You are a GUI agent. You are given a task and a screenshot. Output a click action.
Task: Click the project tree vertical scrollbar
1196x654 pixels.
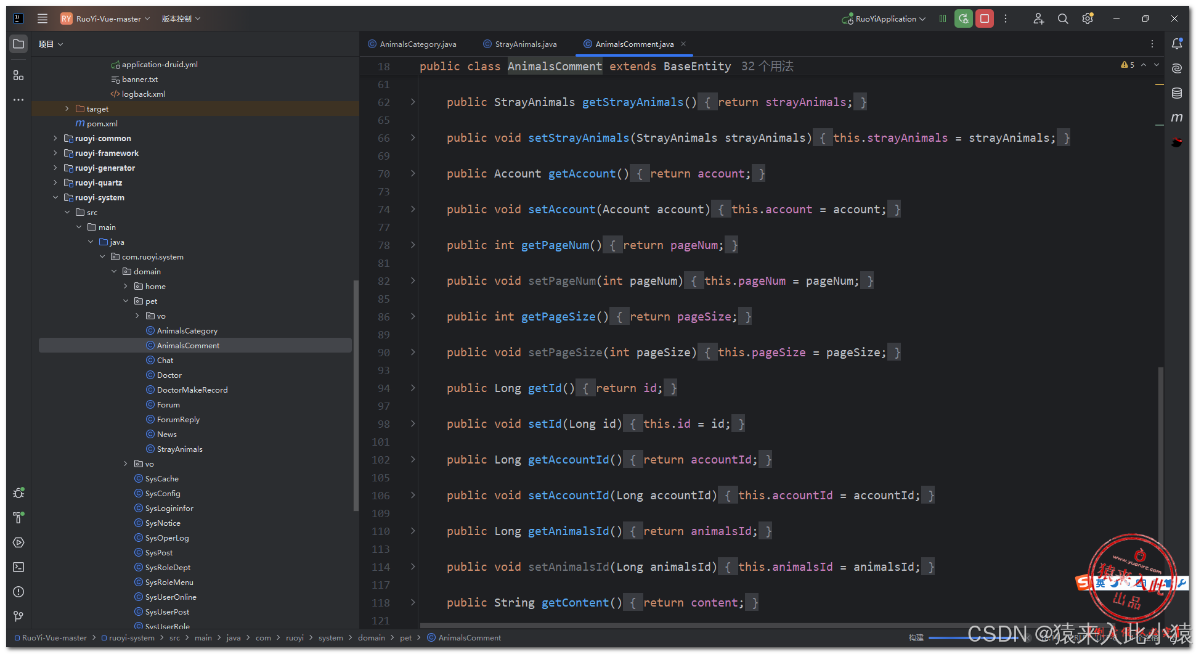[x=356, y=394]
